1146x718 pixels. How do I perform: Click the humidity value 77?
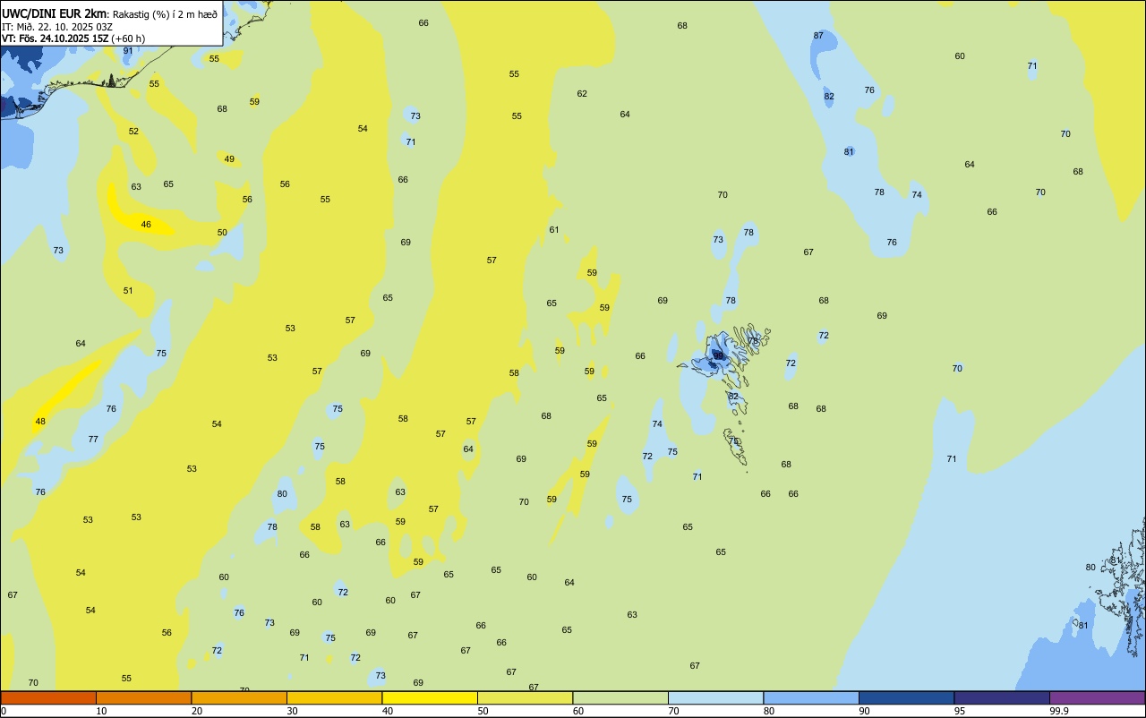(x=93, y=440)
